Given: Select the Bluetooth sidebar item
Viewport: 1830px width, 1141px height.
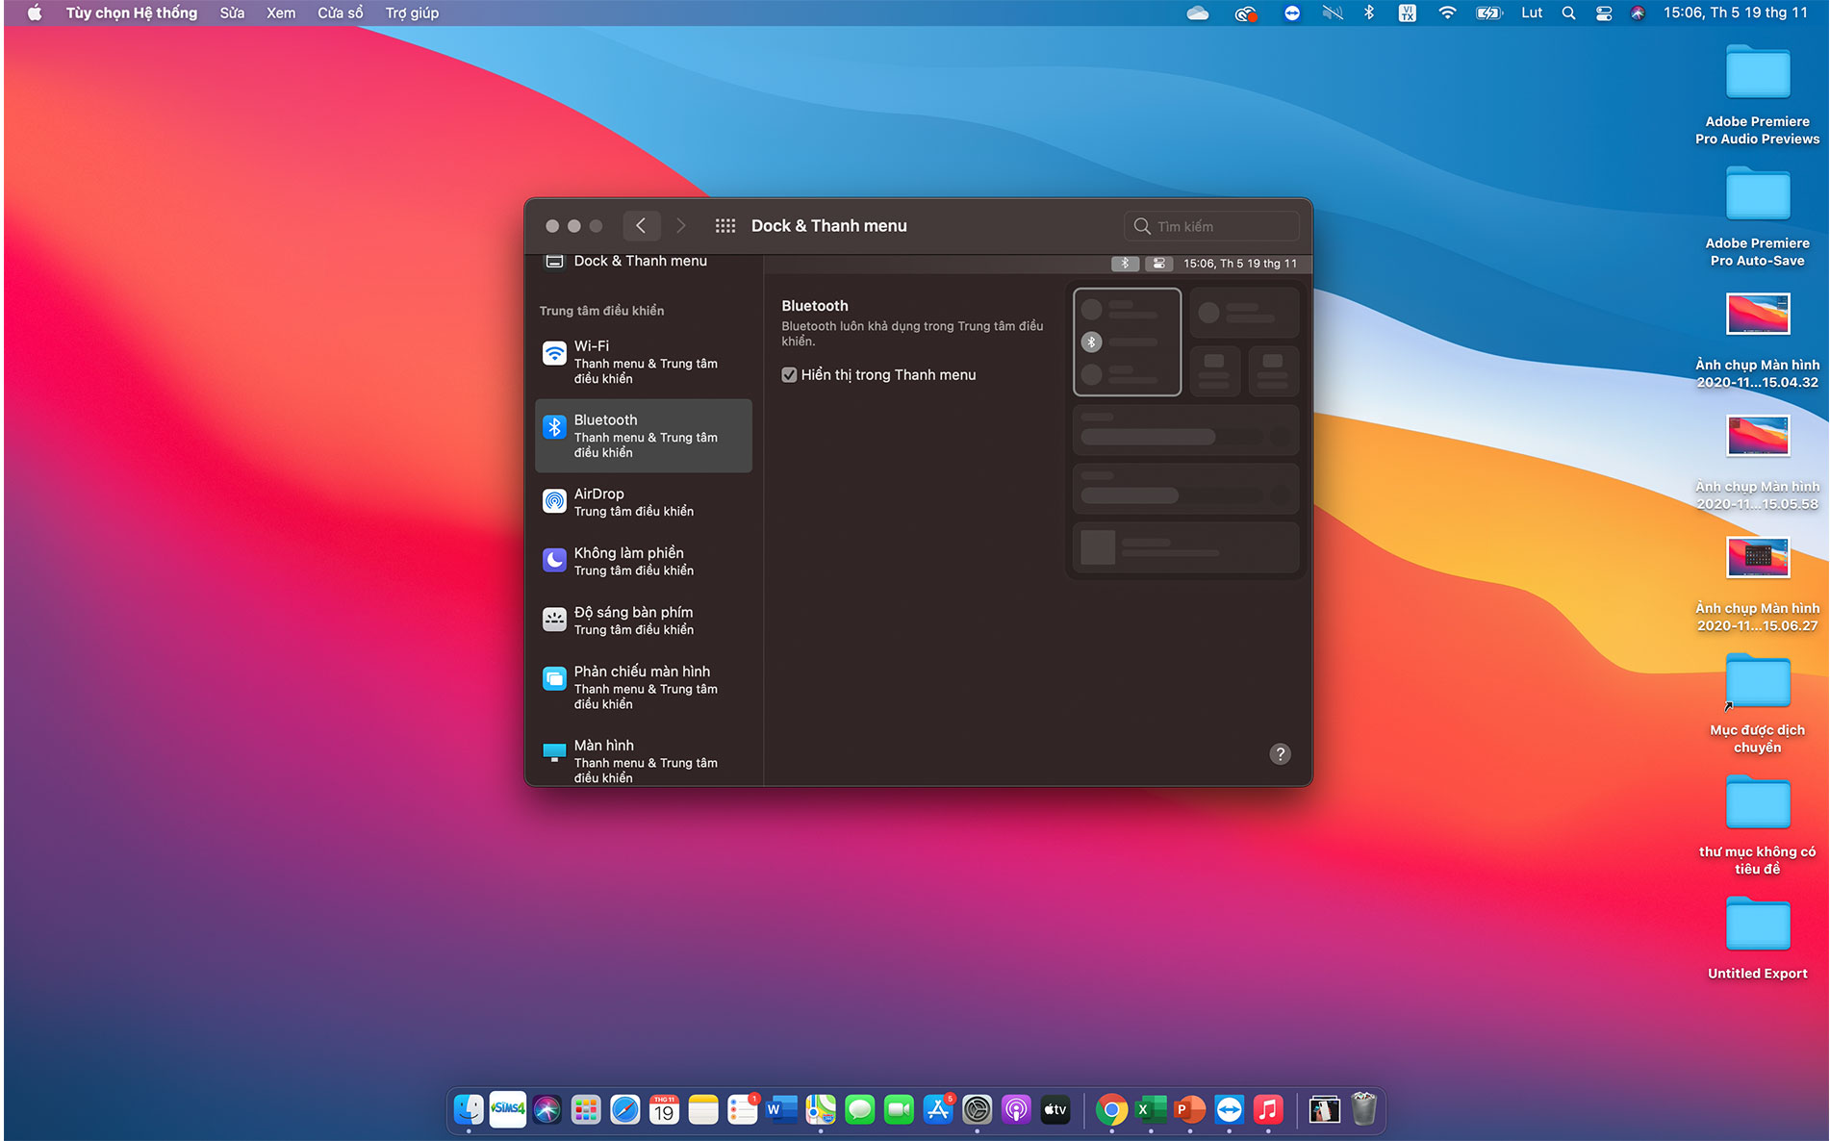Looking at the screenshot, I should coord(643,436).
